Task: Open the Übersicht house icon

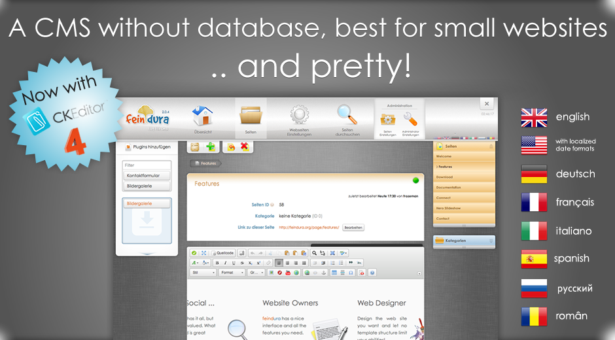Action: (202, 116)
